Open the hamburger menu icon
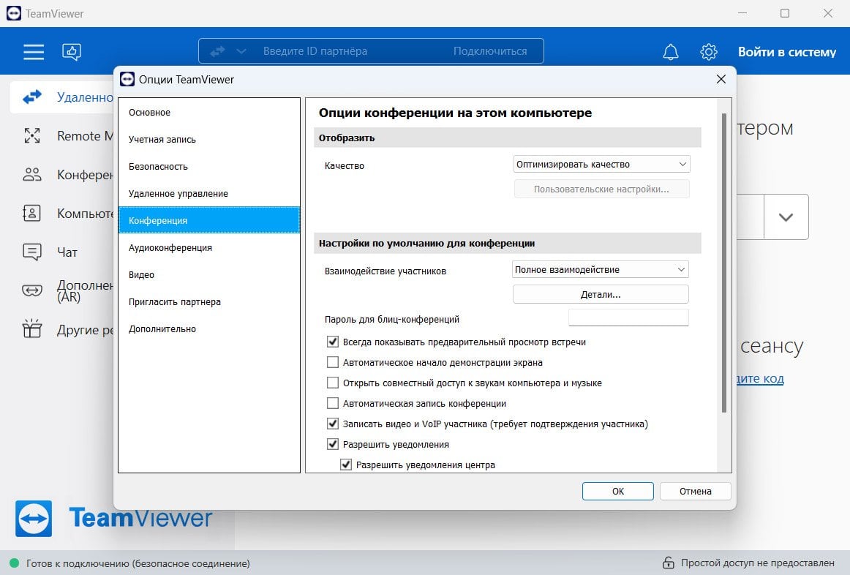850x575 pixels. 34,52
